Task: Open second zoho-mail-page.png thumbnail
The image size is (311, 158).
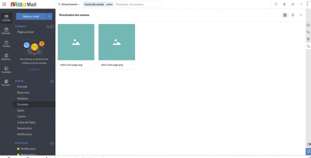Action: (117, 42)
